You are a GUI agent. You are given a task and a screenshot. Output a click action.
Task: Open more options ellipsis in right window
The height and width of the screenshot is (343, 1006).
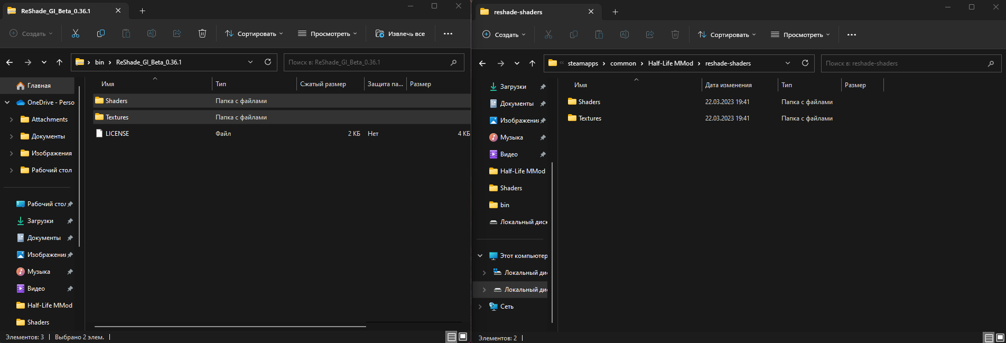click(x=851, y=35)
